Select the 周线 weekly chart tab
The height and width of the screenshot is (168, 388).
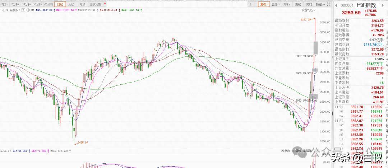[71, 4]
